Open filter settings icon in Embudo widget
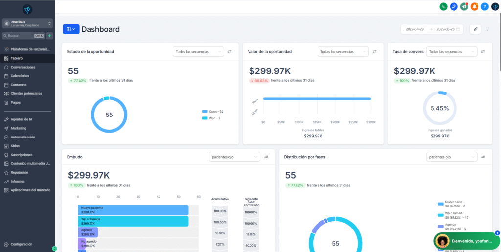This screenshot has width=501, height=252. tap(266, 157)
